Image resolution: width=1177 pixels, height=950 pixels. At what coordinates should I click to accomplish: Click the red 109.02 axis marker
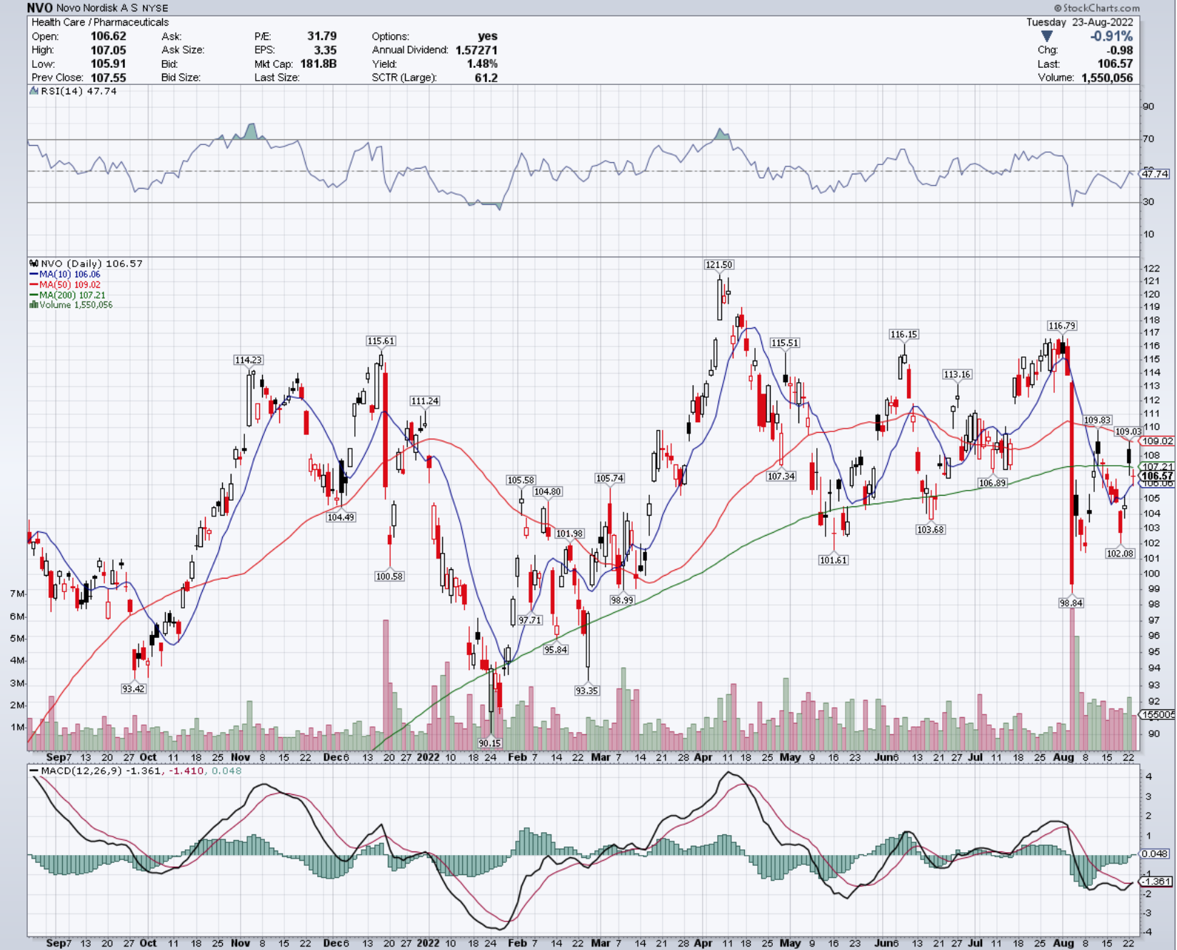pos(1157,441)
